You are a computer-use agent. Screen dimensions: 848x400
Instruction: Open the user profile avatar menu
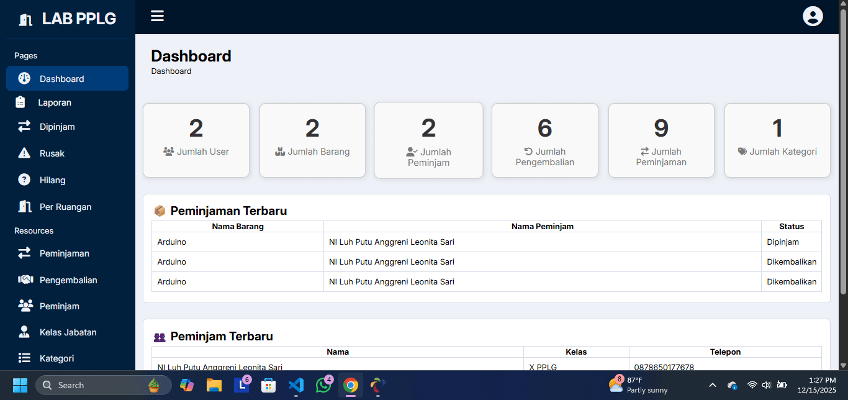point(812,16)
